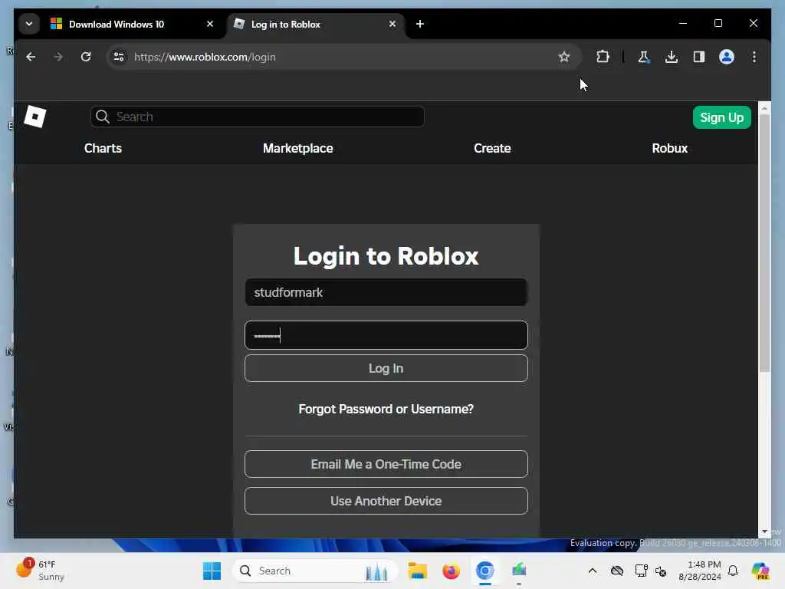
Task: Click the Log In button
Action: (386, 368)
